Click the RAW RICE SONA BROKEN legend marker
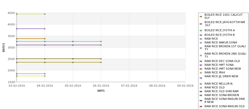Screen dimensions: 249x109 point(201,95)
